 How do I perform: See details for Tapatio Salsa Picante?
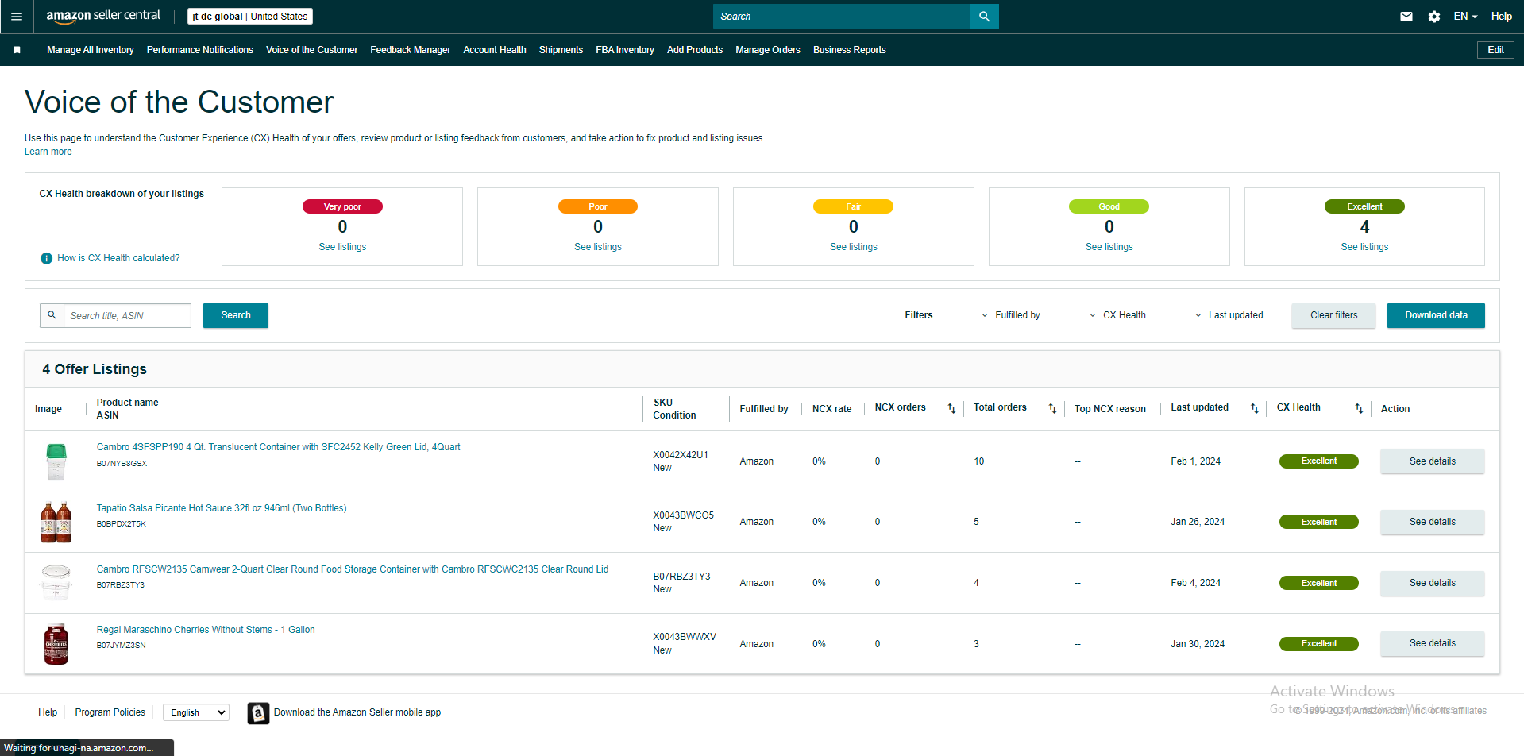1433,522
